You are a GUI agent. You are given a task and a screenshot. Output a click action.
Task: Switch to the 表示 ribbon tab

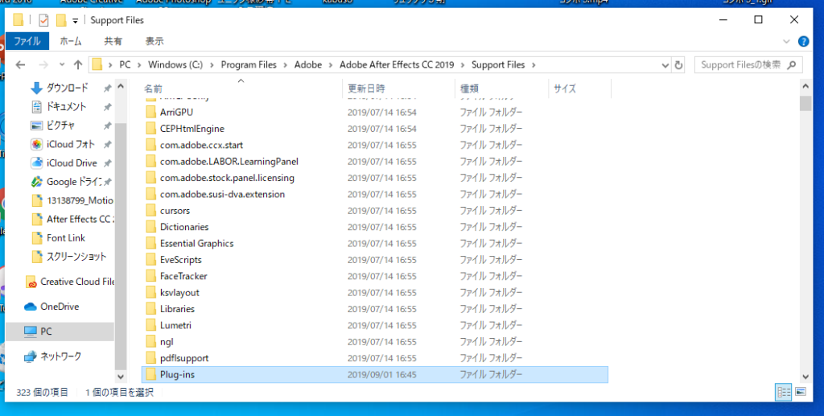point(154,41)
